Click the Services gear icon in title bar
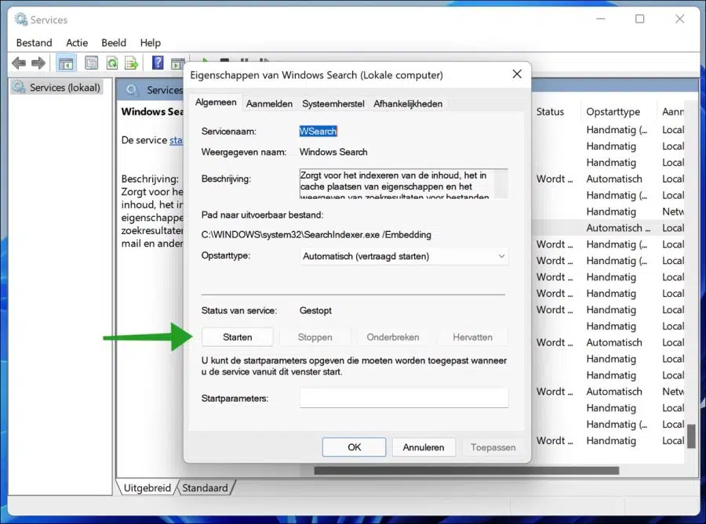Viewport: 706px width, 524px height. [20, 20]
